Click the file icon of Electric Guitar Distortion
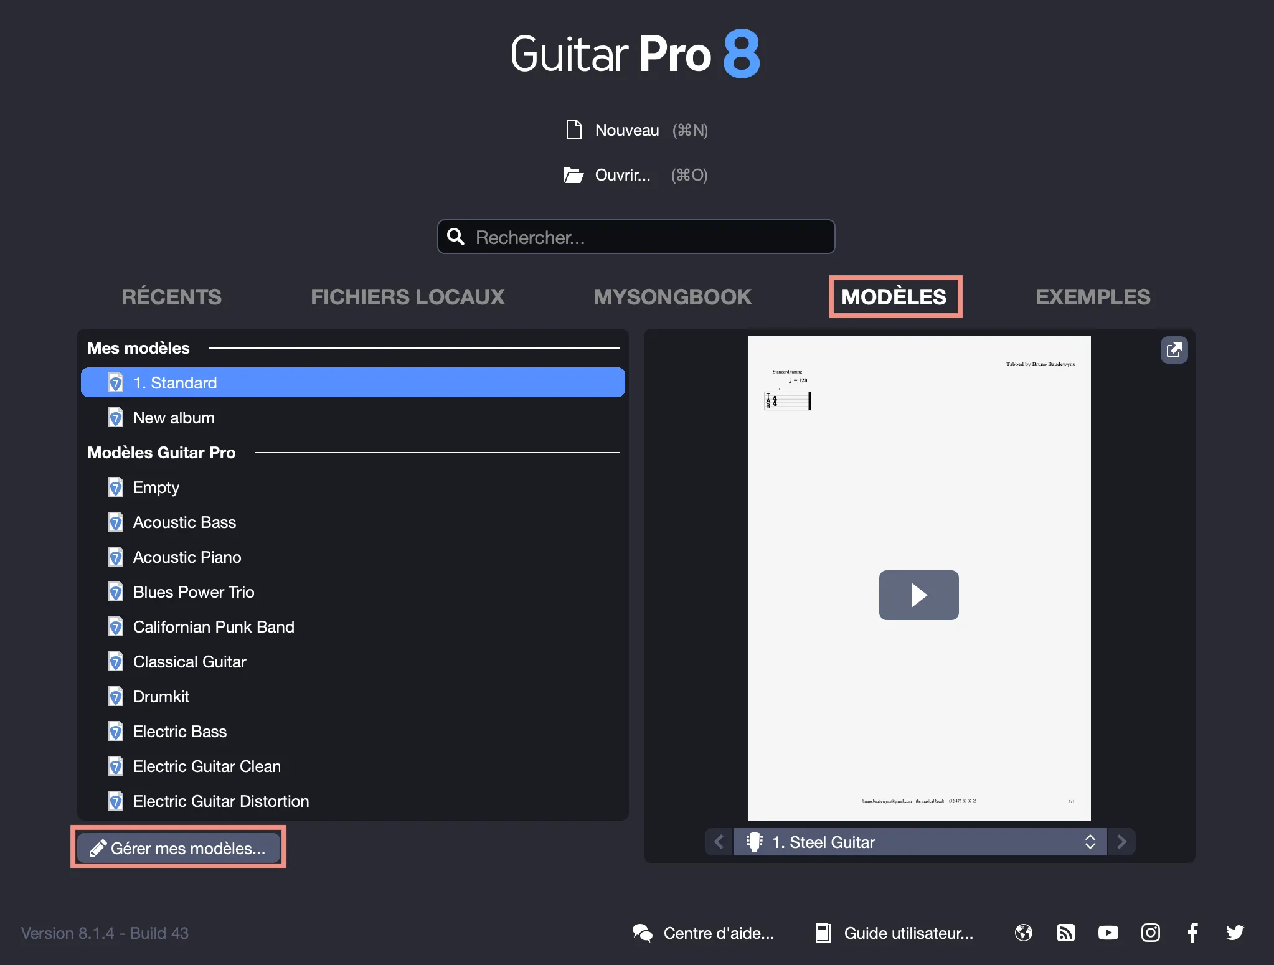This screenshot has width=1274, height=965. tap(116, 801)
